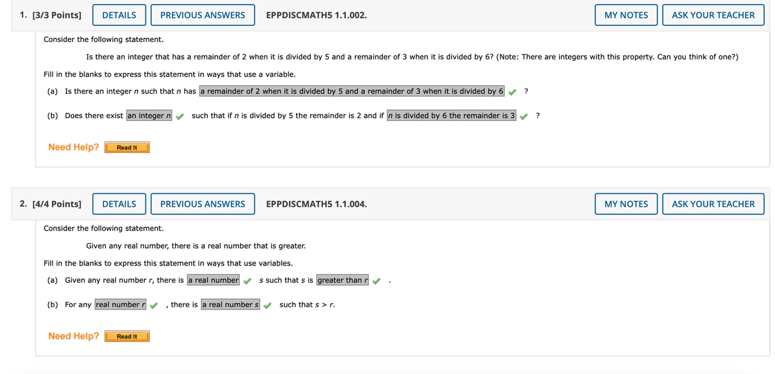Ask Your Teacher about question 1

coord(713,15)
